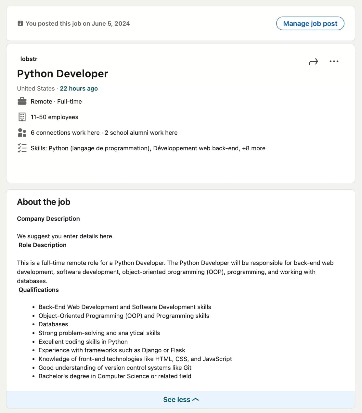Click the Company Description label
Screen dimensions: 362x413
point(48,219)
